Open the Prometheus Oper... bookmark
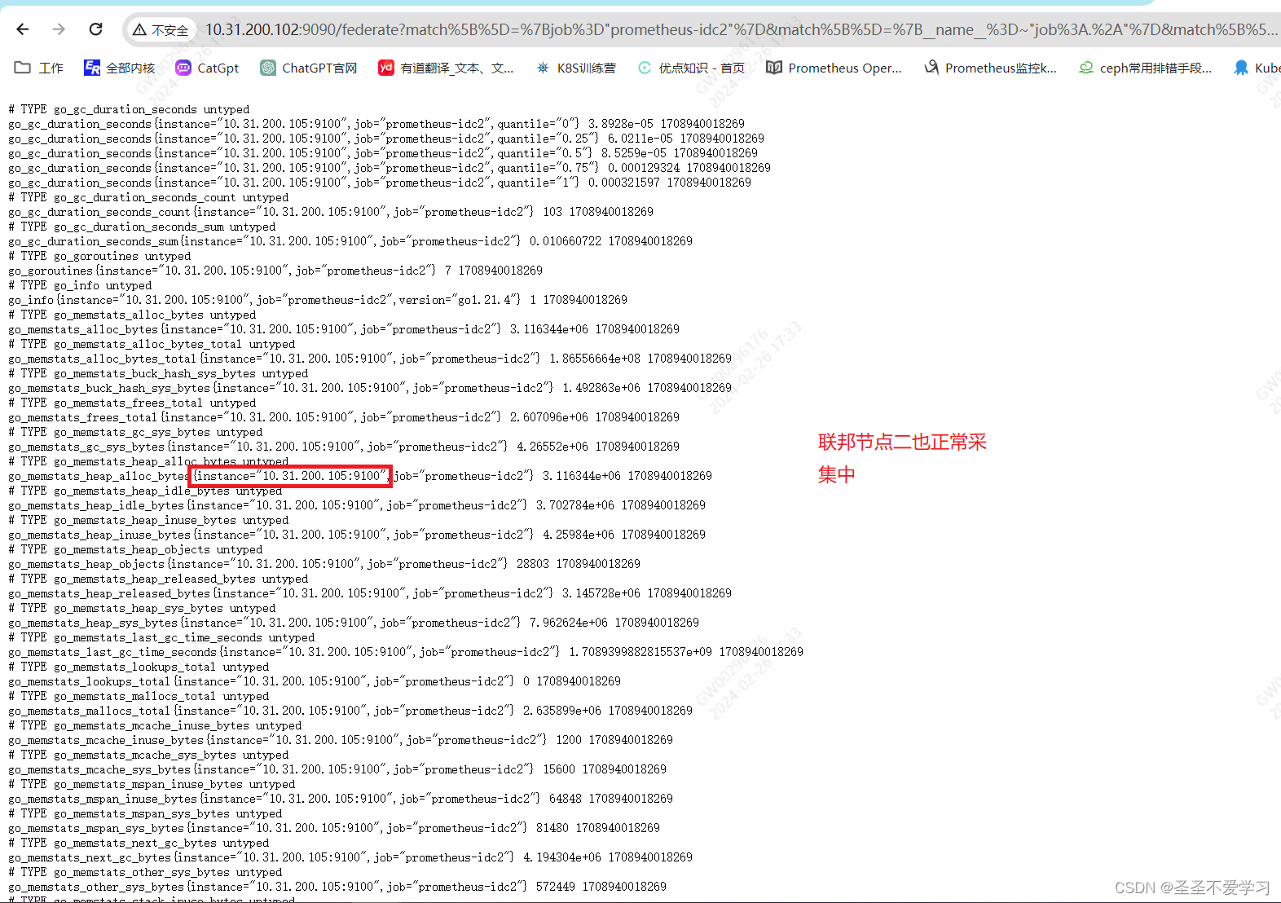The height and width of the screenshot is (903, 1281). coord(834,68)
